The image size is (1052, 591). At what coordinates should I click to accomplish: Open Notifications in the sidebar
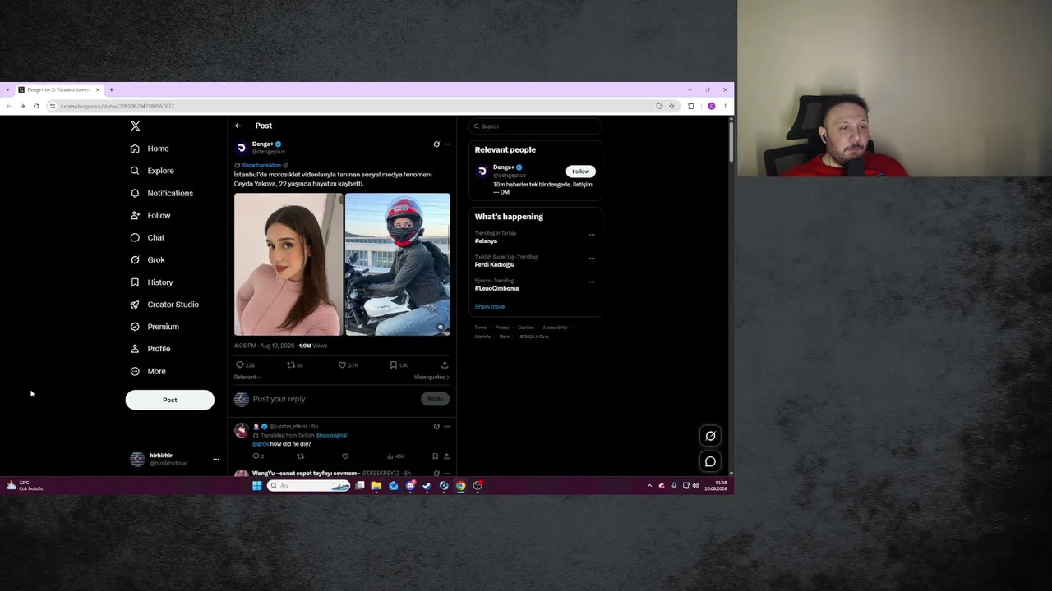(x=162, y=193)
